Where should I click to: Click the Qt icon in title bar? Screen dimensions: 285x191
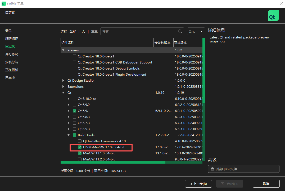pos(3,4)
